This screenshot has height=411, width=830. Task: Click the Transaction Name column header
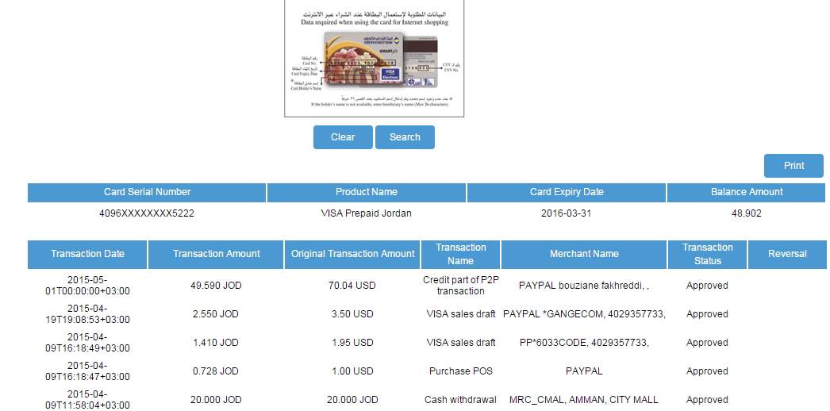pos(460,254)
